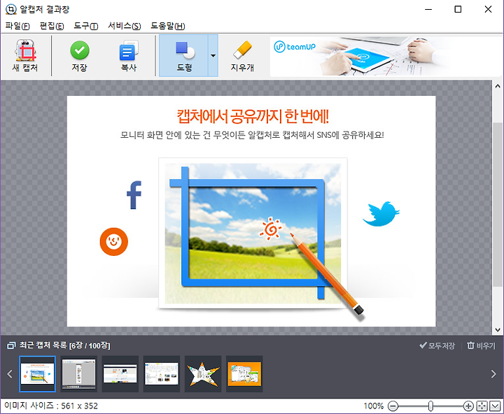The width and height of the screenshot is (504, 414).
Task: Click the zoom slider handle
Action: click(430, 406)
